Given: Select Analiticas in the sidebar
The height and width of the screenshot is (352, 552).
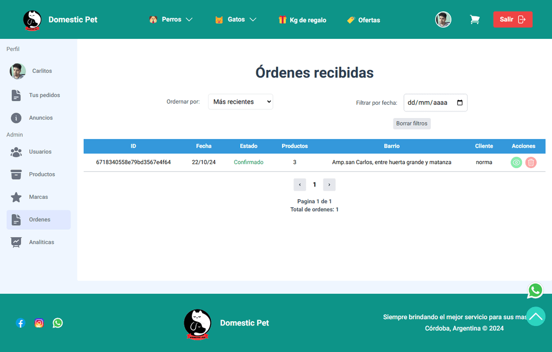Looking at the screenshot, I should [41, 242].
